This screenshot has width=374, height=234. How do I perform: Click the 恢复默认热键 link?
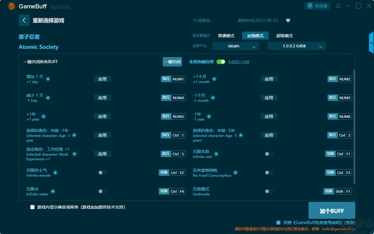(239, 62)
